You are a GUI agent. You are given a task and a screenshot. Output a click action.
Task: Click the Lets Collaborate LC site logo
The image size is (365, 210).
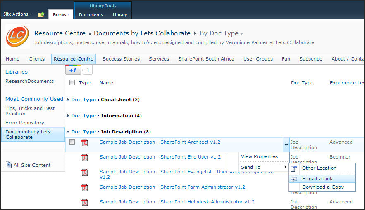pos(17,36)
